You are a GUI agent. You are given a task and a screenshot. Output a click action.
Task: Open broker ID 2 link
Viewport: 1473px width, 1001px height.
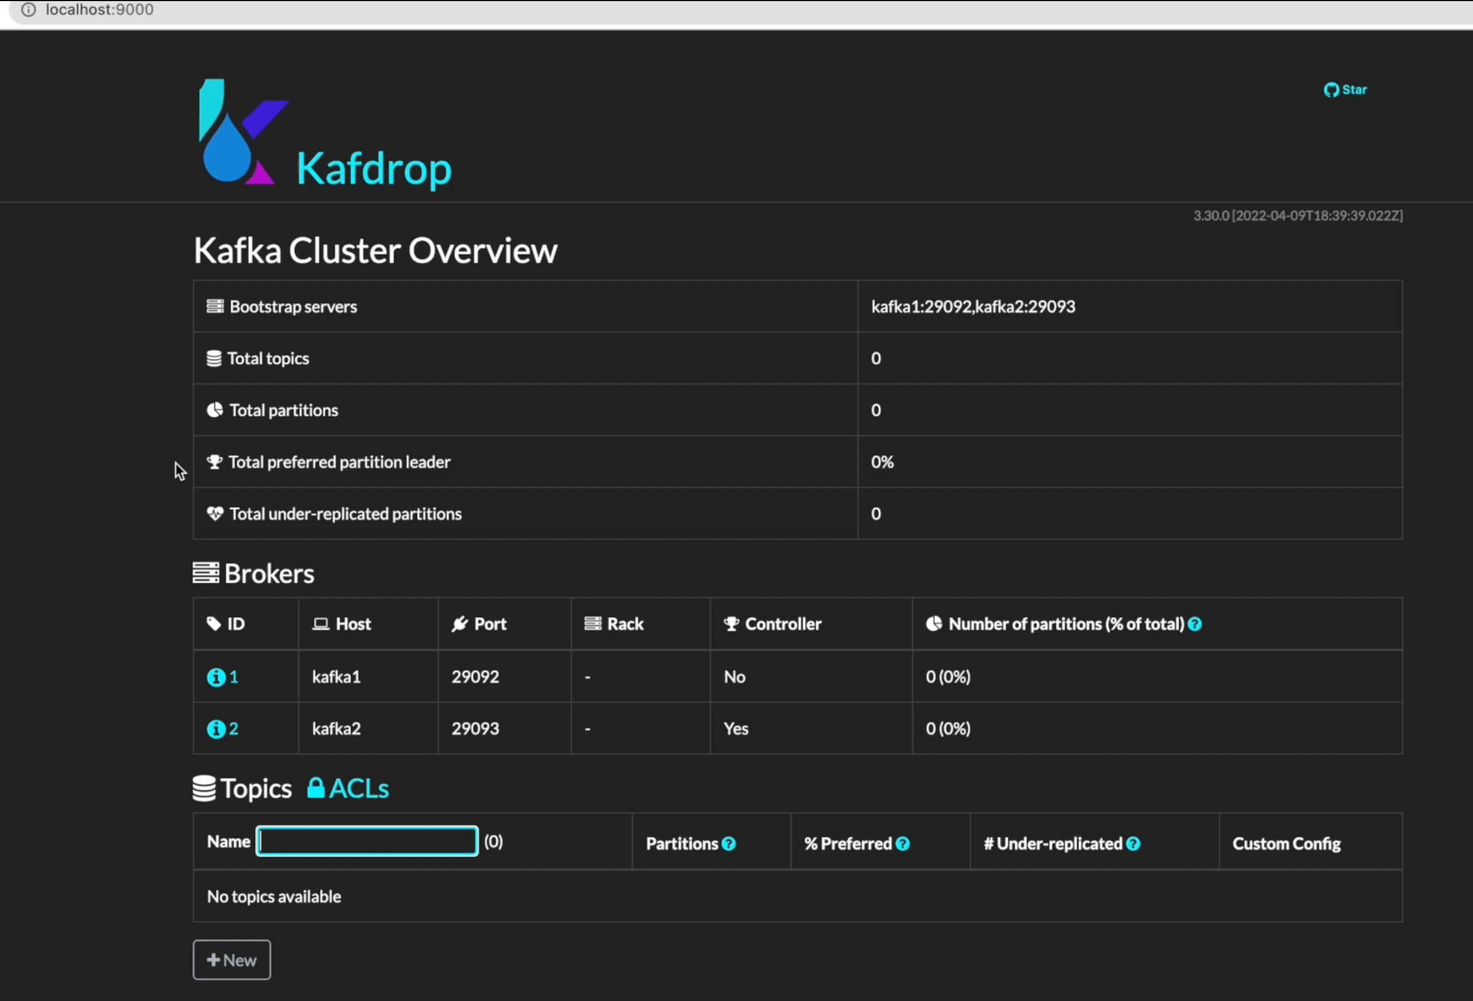234,729
